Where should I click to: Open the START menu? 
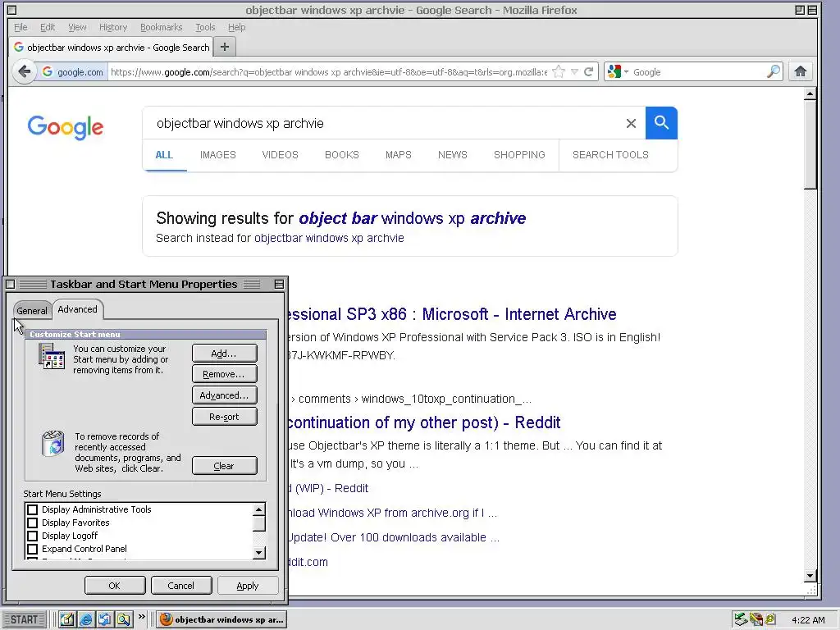tap(24, 620)
